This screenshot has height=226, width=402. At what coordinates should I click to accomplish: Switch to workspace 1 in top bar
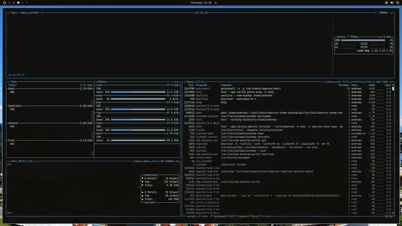click(x=9, y=3)
